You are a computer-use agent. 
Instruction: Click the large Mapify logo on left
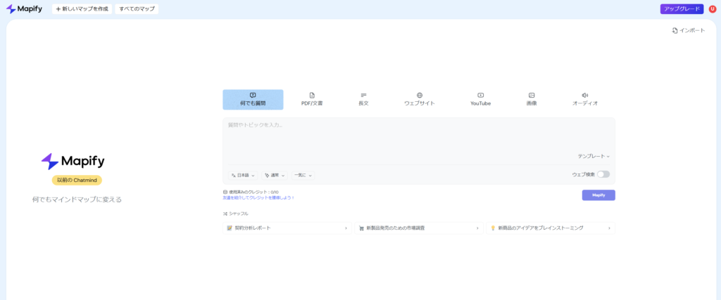[73, 162]
